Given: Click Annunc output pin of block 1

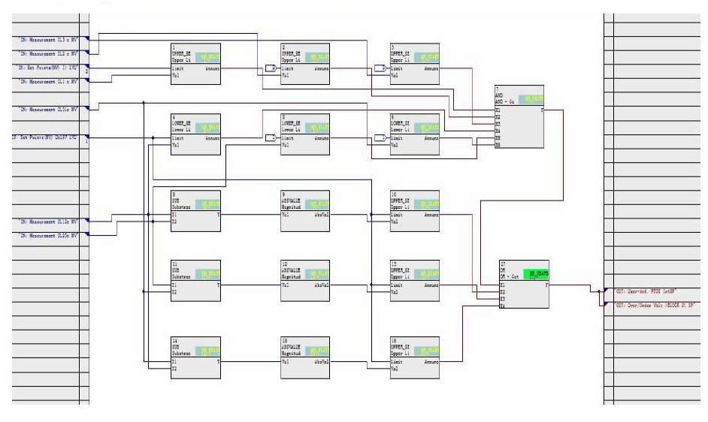Looking at the screenshot, I should tap(213, 68).
